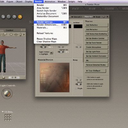Switch to the Face room tab
The width and height of the screenshot is (128, 128).
click(x=76, y=9)
